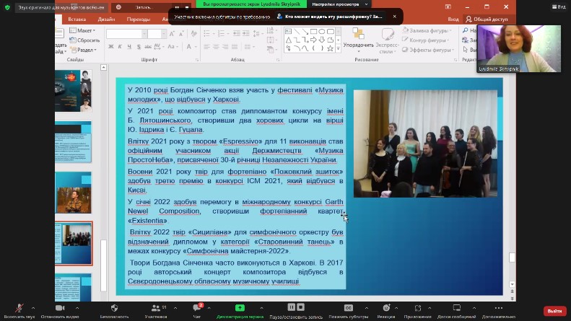Screen dimensions: 571x321
Task: Click the red Leave meeting button
Action: [x=554, y=311]
